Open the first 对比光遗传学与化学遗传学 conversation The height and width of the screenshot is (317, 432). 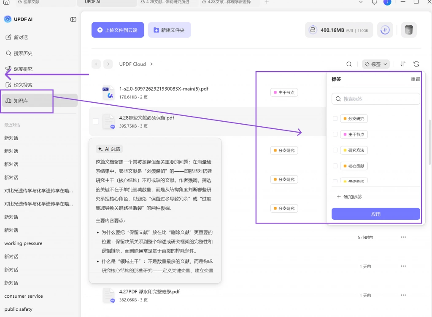tap(38, 191)
